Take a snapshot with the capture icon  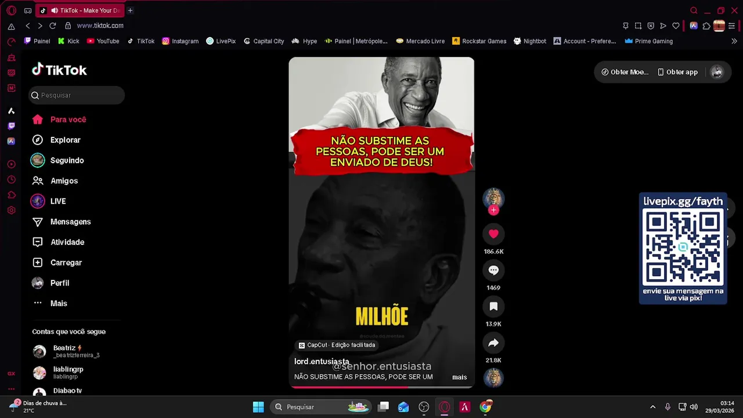(x=638, y=26)
